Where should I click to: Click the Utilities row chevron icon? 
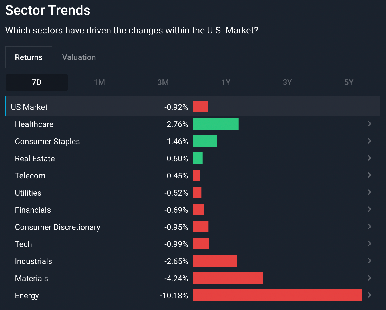[369, 192]
